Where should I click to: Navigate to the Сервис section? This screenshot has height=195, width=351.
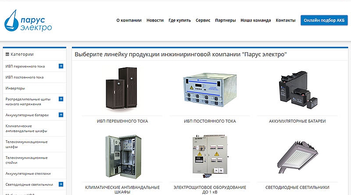tap(203, 21)
